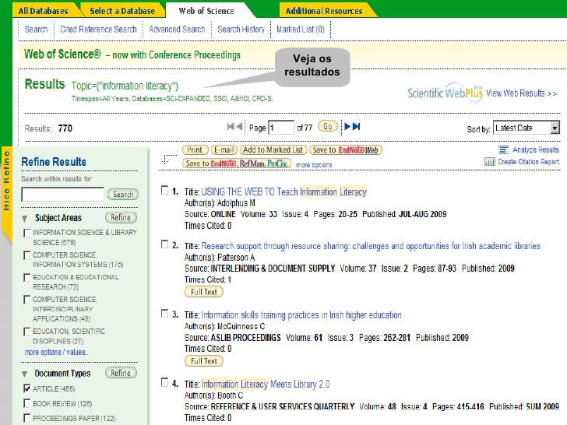Screen dimensions: 567x425
Task: Open the Search menu link
Action: coord(36,29)
